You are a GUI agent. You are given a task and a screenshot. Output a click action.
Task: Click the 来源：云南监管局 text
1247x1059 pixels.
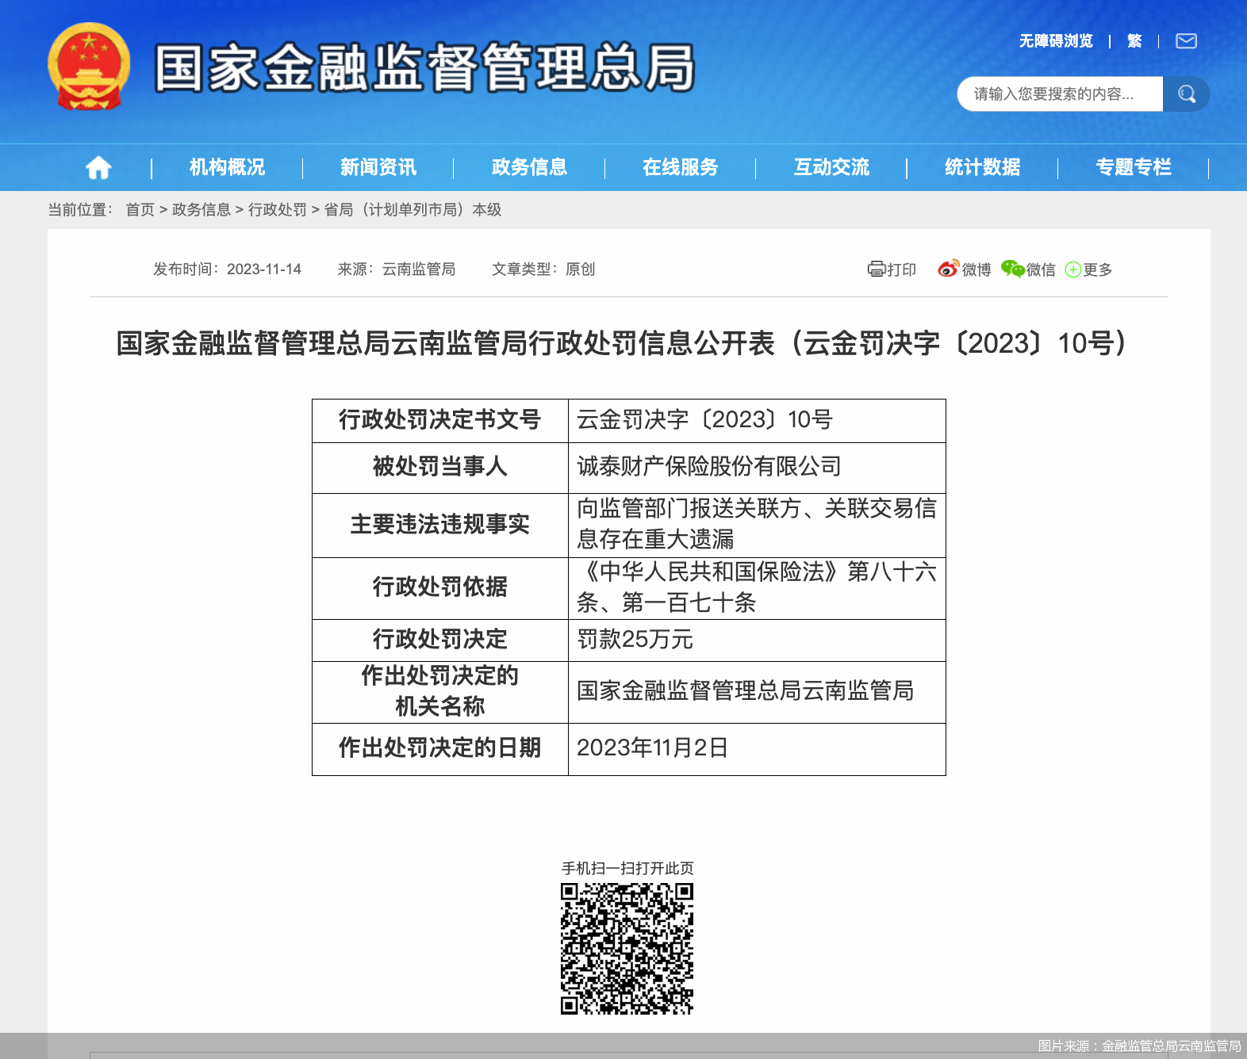(x=397, y=270)
